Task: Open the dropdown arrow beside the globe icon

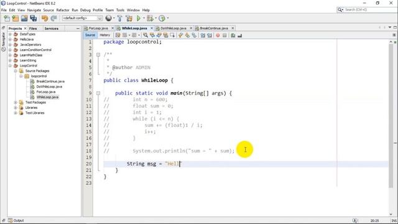Action: [113, 18]
